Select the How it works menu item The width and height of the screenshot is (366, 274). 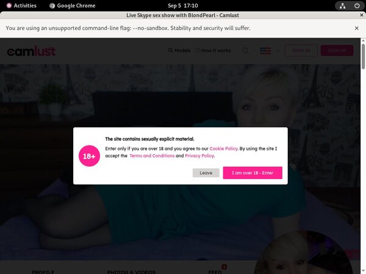[213, 51]
